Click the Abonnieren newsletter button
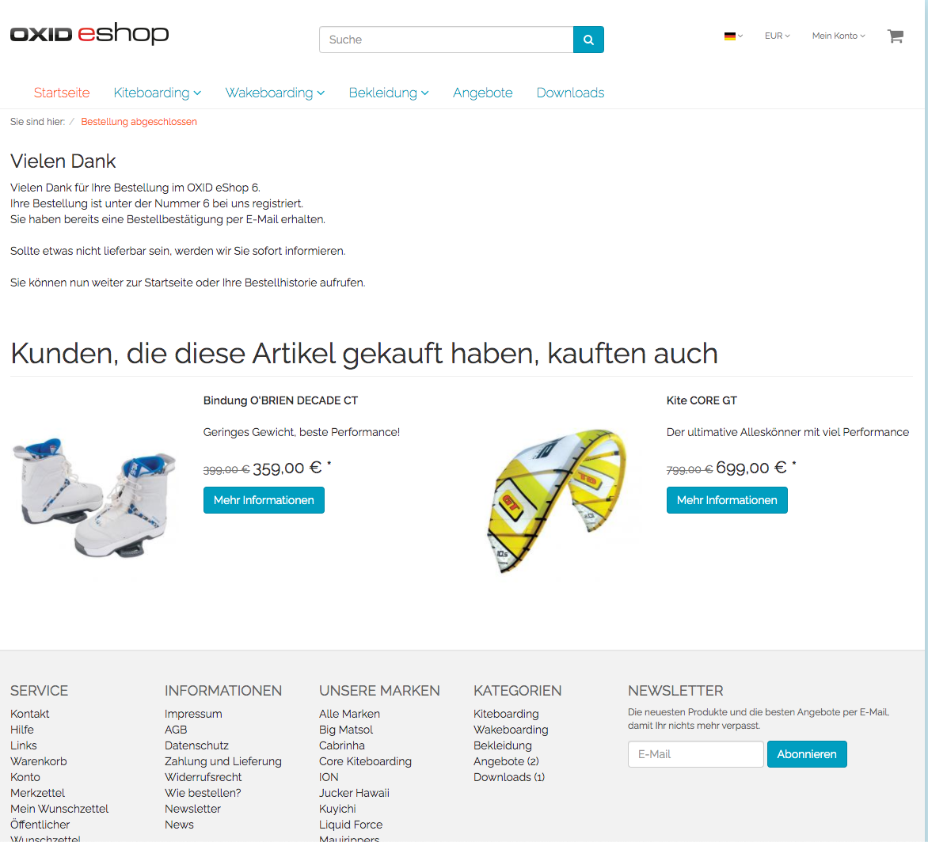928x842 pixels. (807, 754)
